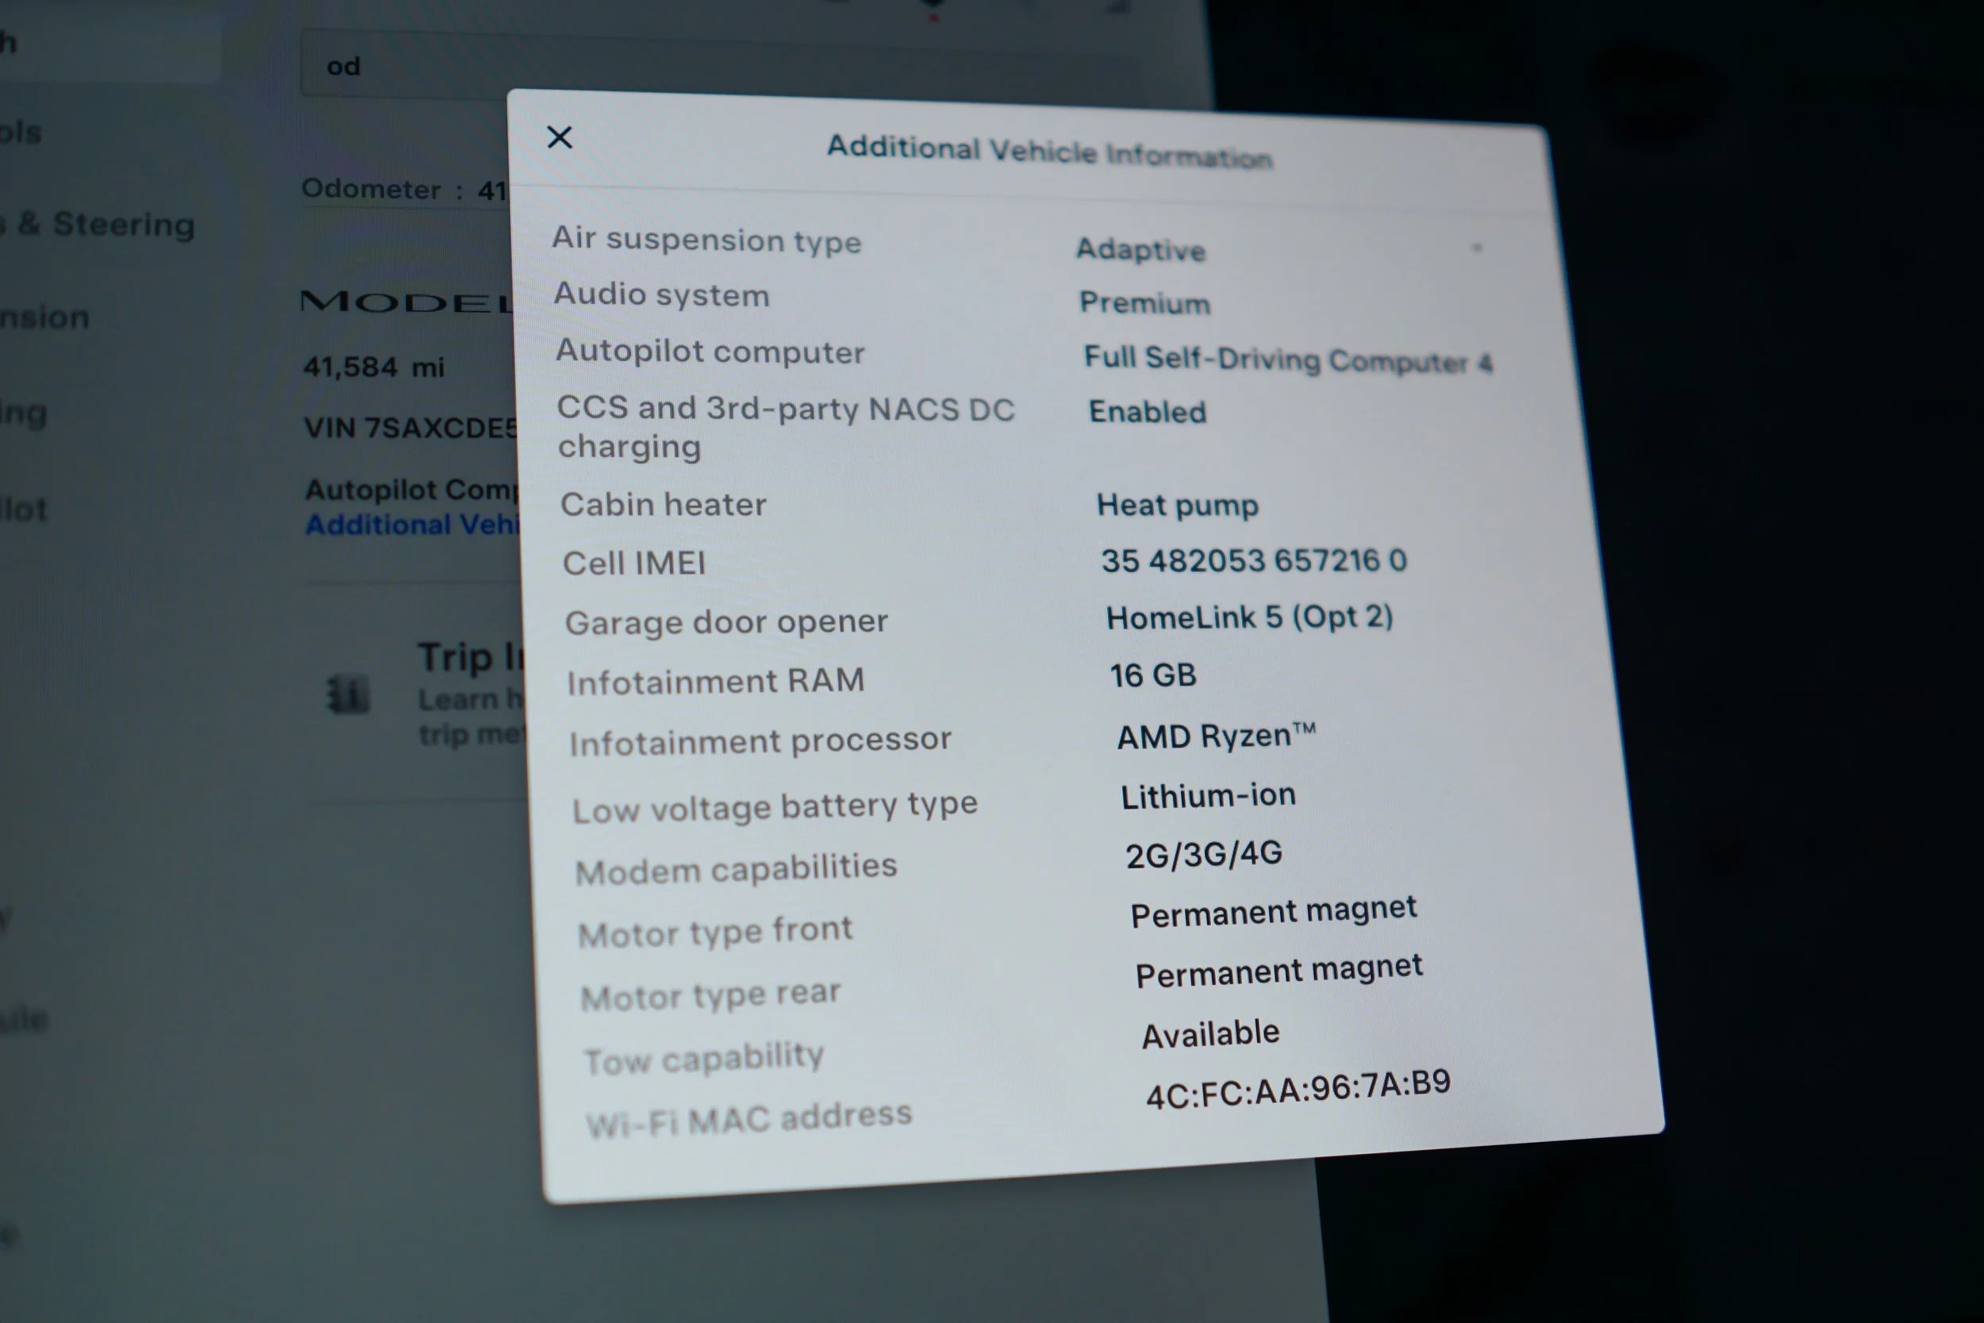1984x1323 pixels.
Task: Click 'Low voltage battery type' label
Action: [x=775, y=806]
